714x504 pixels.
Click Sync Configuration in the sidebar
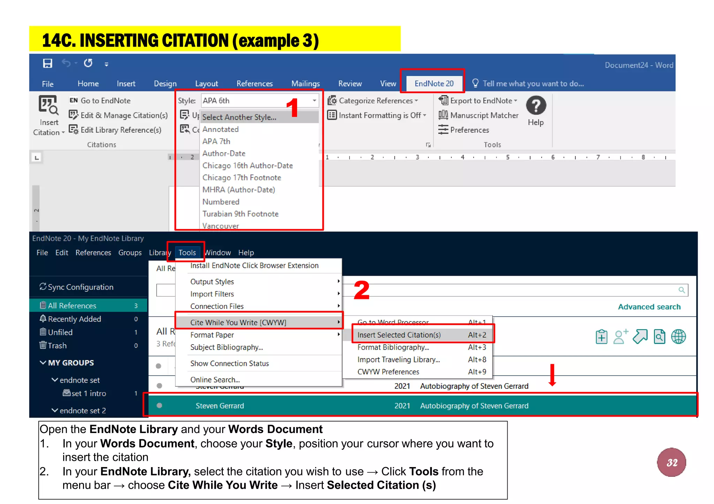(80, 287)
